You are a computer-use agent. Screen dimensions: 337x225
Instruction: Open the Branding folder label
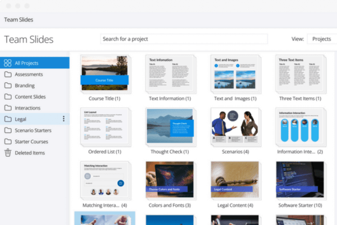pos(25,85)
